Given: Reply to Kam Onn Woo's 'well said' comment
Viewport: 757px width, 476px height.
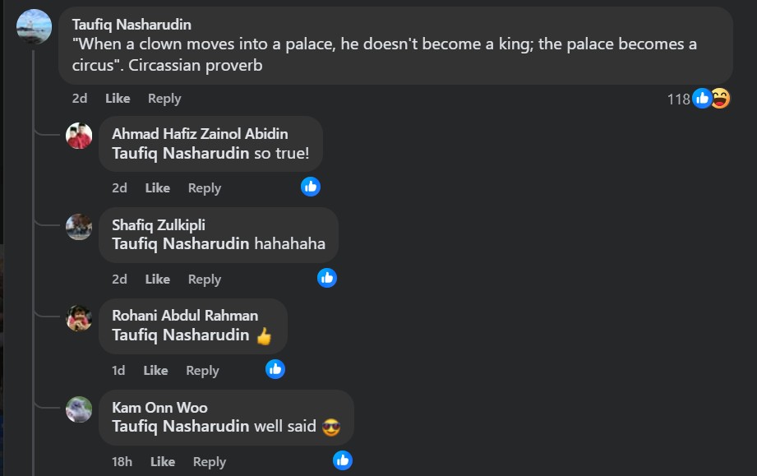Looking at the screenshot, I should point(210,462).
